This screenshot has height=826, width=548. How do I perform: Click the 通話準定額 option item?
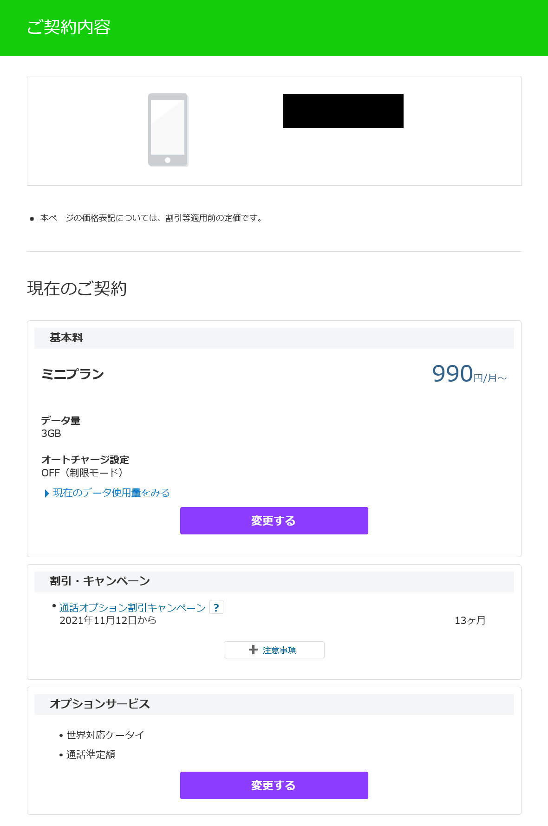(x=91, y=754)
